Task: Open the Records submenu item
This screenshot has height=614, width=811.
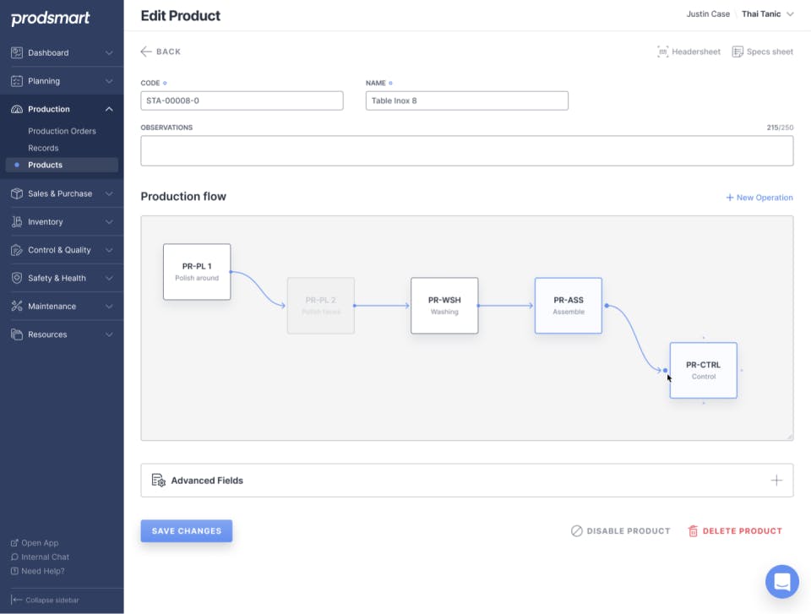Action: click(x=43, y=148)
